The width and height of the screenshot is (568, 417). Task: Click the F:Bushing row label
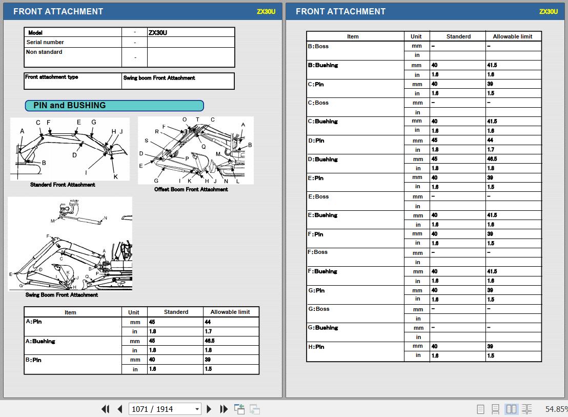(x=322, y=271)
